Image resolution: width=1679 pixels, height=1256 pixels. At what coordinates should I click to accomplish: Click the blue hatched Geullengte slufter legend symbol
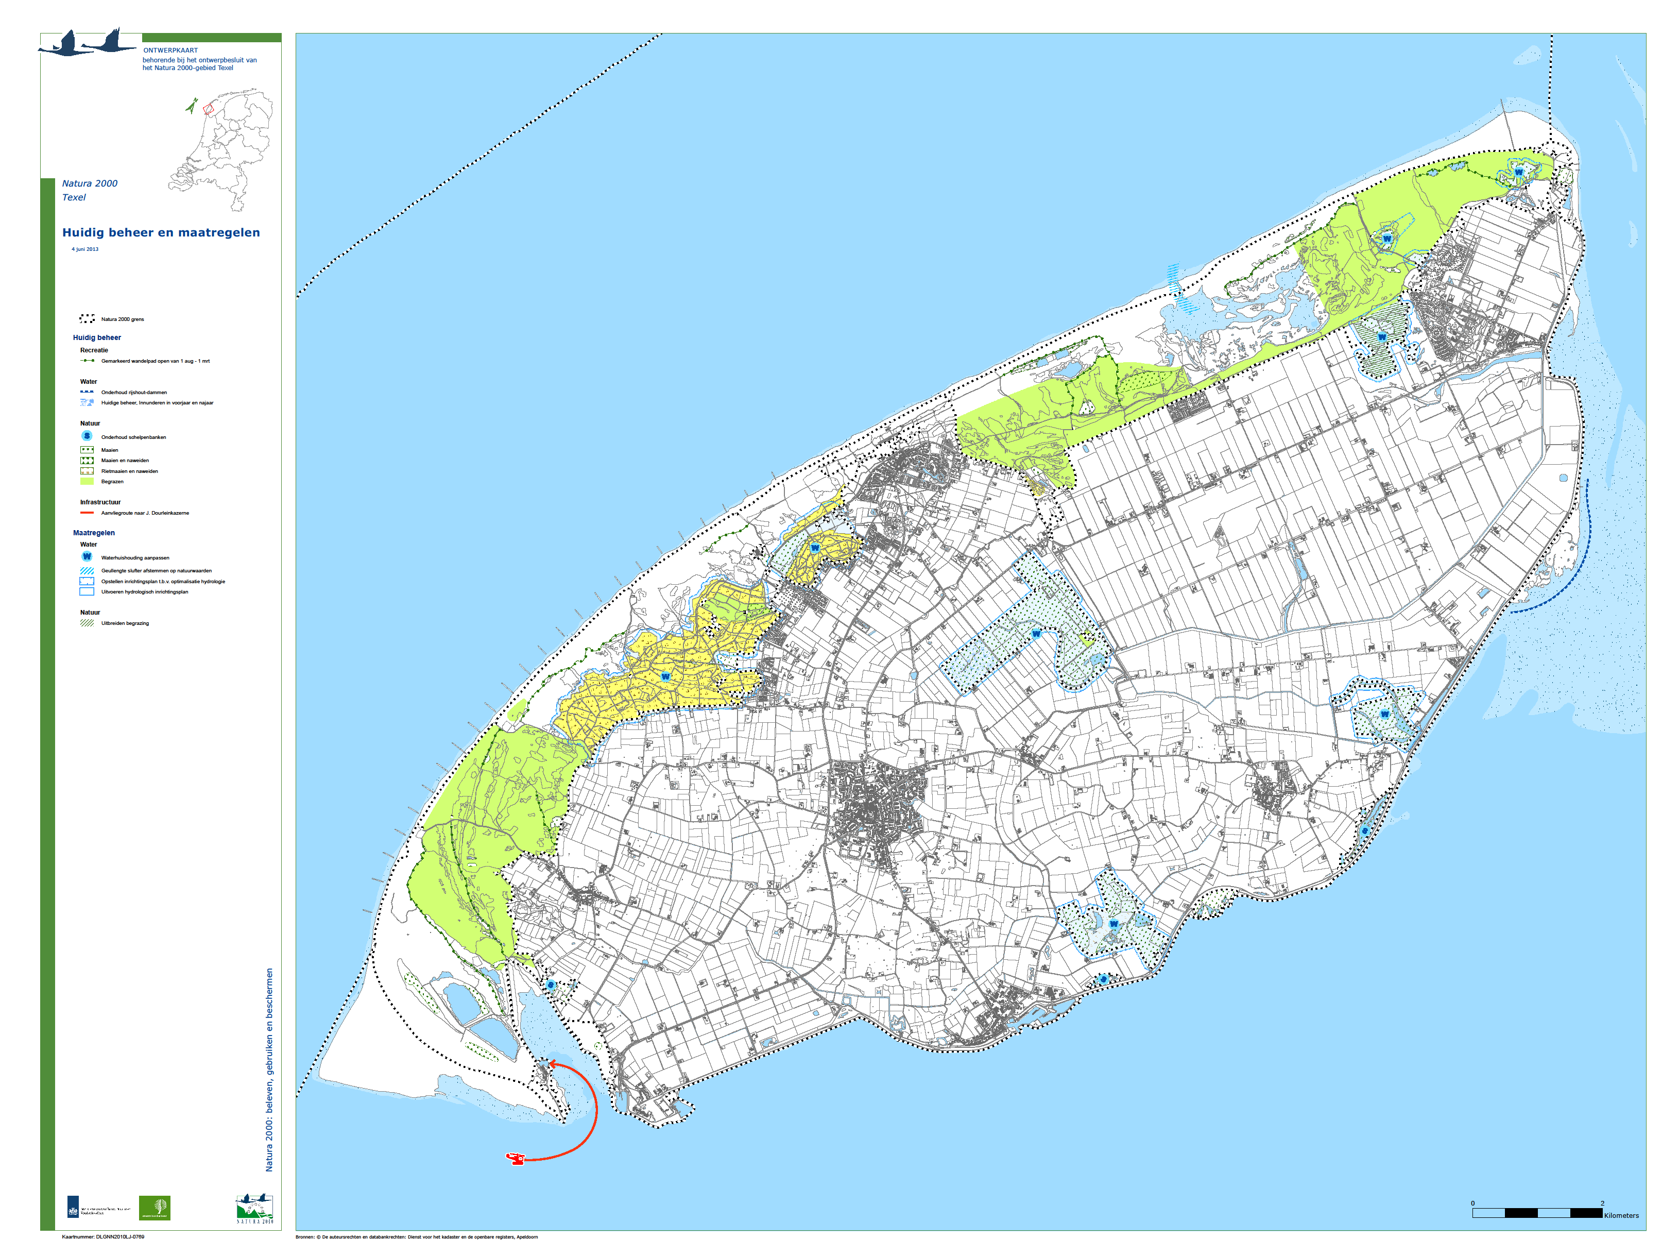pyautogui.click(x=87, y=570)
